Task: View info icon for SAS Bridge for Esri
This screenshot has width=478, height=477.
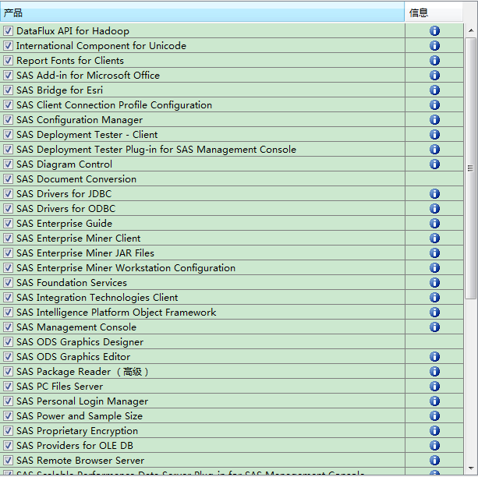Action: coord(434,90)
